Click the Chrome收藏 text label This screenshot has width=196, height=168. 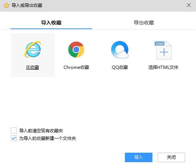76,67
